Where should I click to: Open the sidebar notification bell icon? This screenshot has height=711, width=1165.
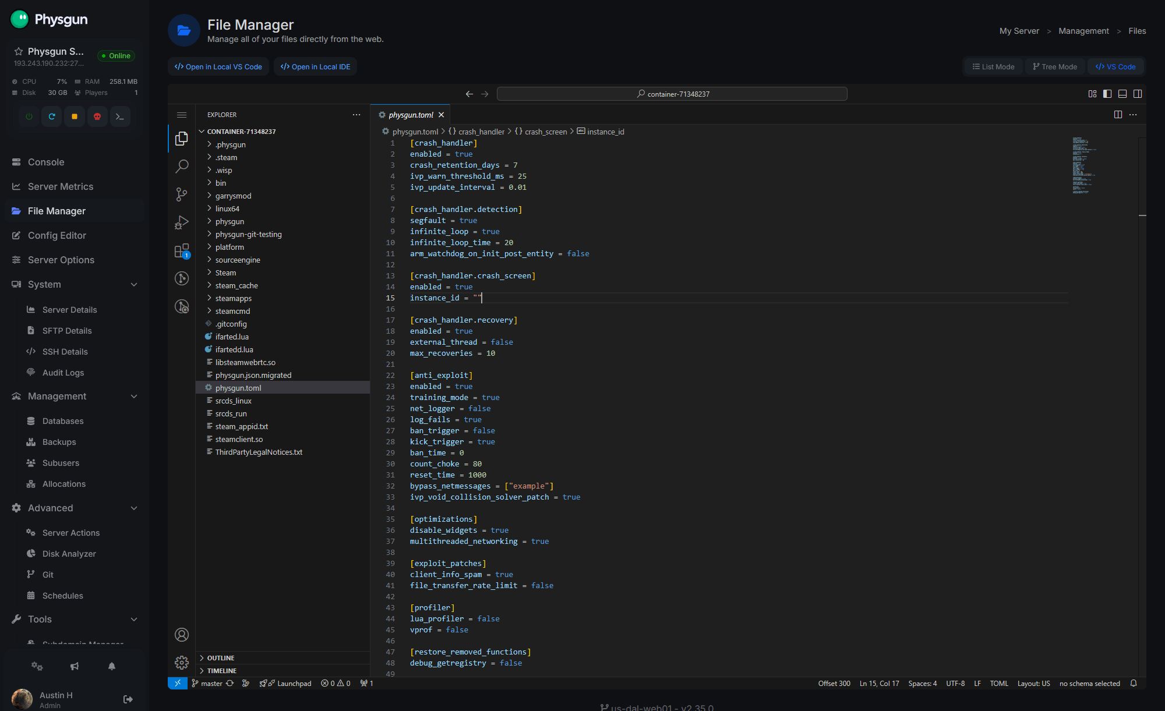pos(112,666)
